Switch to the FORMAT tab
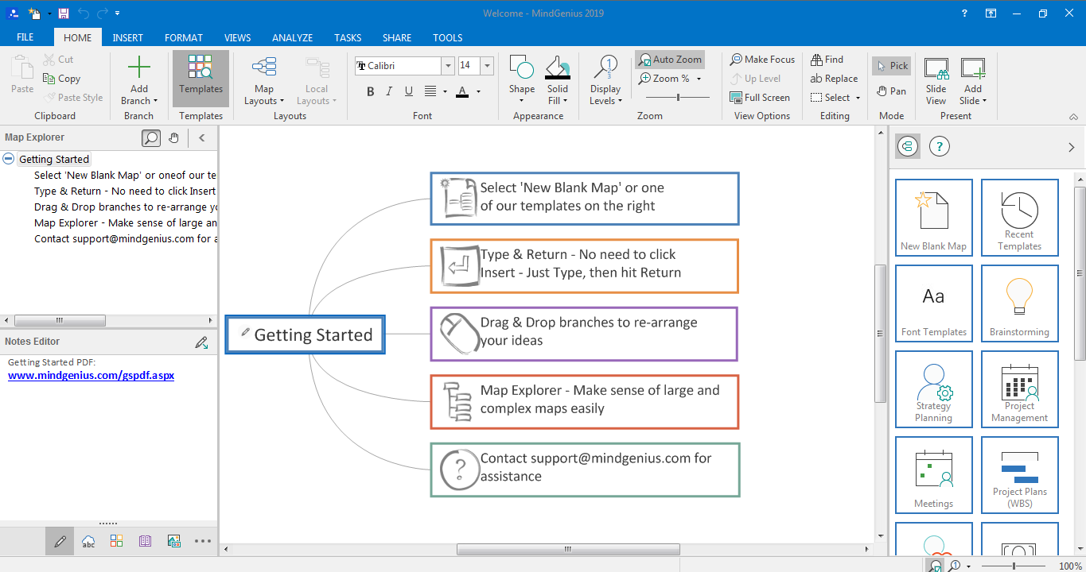The image size is (1086, 572). tap(184, 37)
